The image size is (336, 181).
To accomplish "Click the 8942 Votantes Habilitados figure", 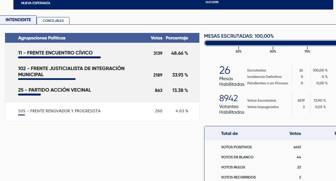I will 228,98.
